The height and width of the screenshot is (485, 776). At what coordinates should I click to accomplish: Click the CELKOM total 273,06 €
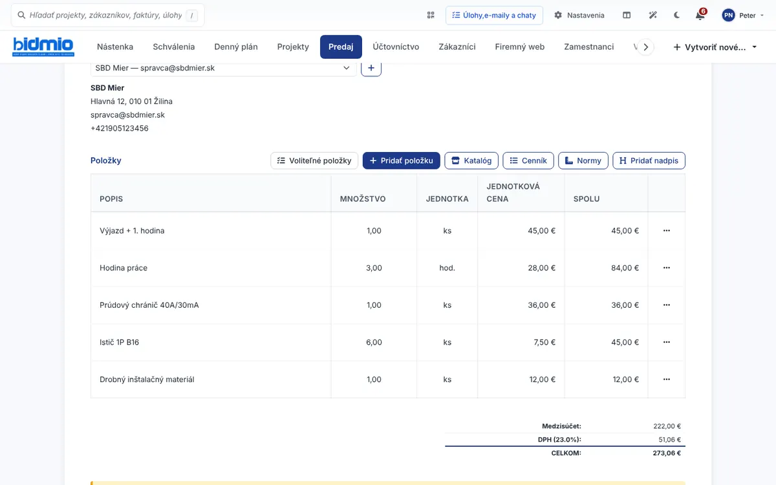(667, 453)
